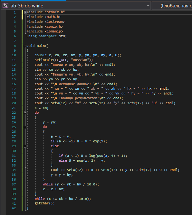The width and height of the screenshot is (192, 215).
Task: Click the lab_3b project icon
Action: coord(5,5)
